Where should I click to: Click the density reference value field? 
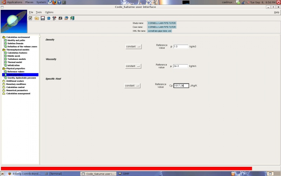(181, 46)
